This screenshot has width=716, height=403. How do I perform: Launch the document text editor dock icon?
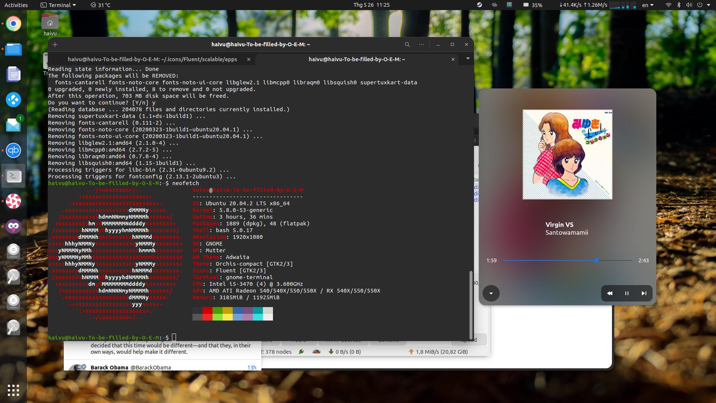coord(13,75)
